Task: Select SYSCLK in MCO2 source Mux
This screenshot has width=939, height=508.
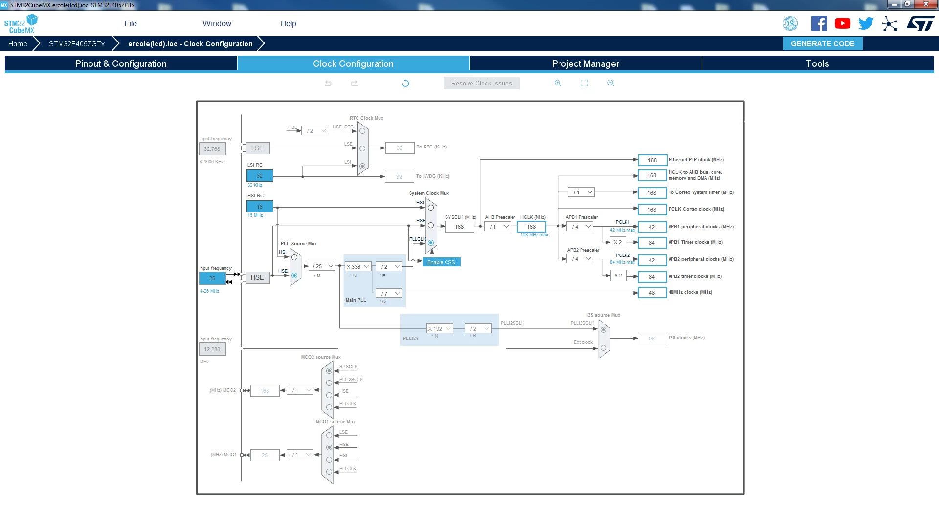Action: pyautogui.click(x=329, y=371)
